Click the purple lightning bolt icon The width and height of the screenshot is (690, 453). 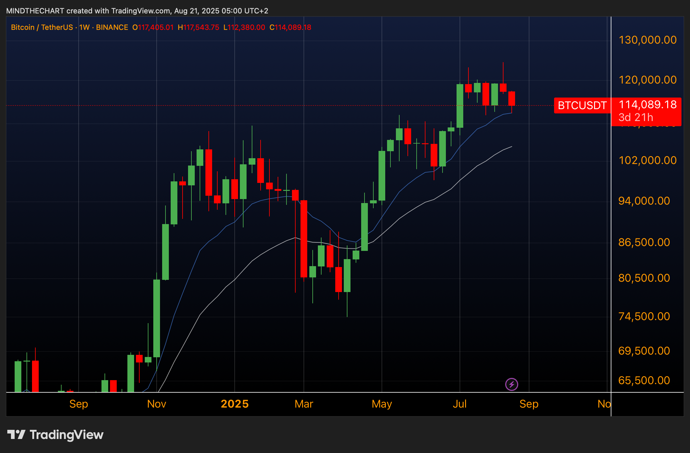511,384
